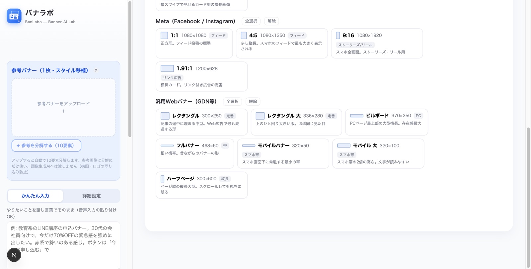Viewport: 531px width, 269px height.
Task: Click the 汎用Webバナー（GDN等） heading
Action: (x=186, y=102)
